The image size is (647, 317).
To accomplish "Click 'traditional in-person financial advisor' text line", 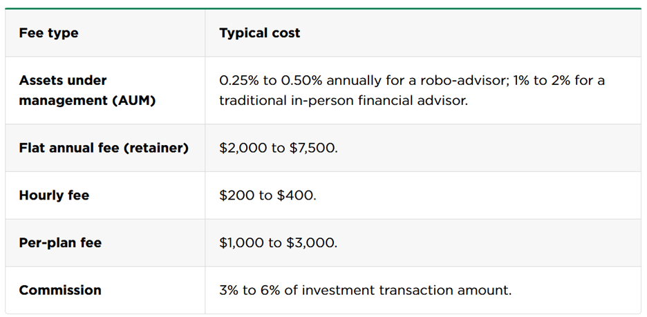I will click(x=342, y=101).
